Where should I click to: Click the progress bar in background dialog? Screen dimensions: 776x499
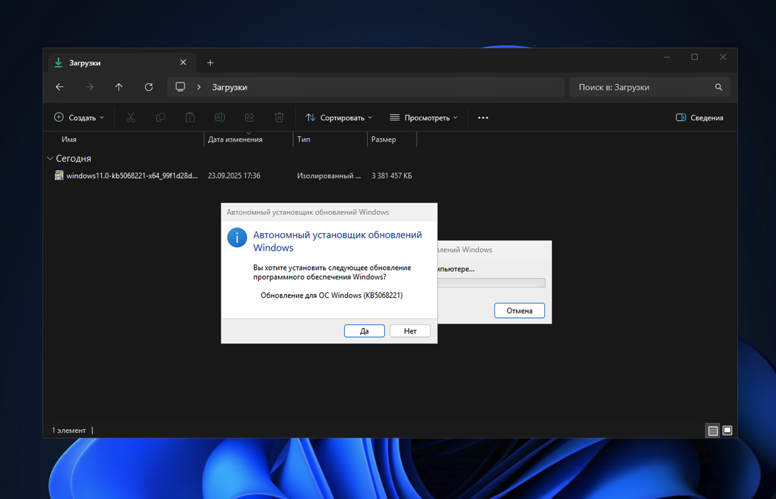491,283
